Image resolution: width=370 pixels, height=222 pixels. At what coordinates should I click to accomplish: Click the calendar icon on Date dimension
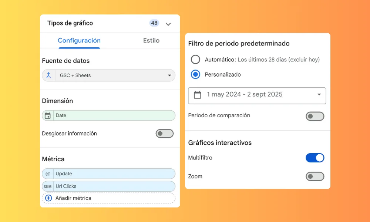click(48, 116)
